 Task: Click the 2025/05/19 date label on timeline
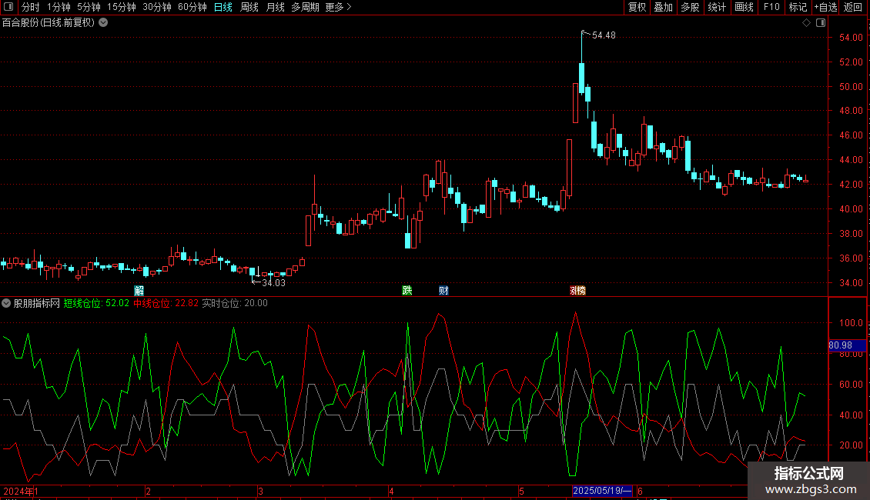point(603,491)
